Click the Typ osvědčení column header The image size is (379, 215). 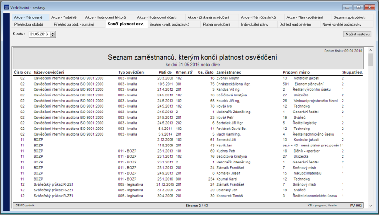click(131, 72)
